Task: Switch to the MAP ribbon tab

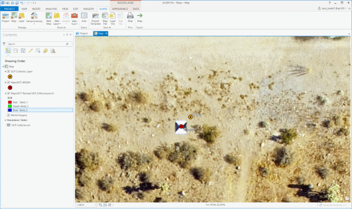Action: click(x=24, y=9)
